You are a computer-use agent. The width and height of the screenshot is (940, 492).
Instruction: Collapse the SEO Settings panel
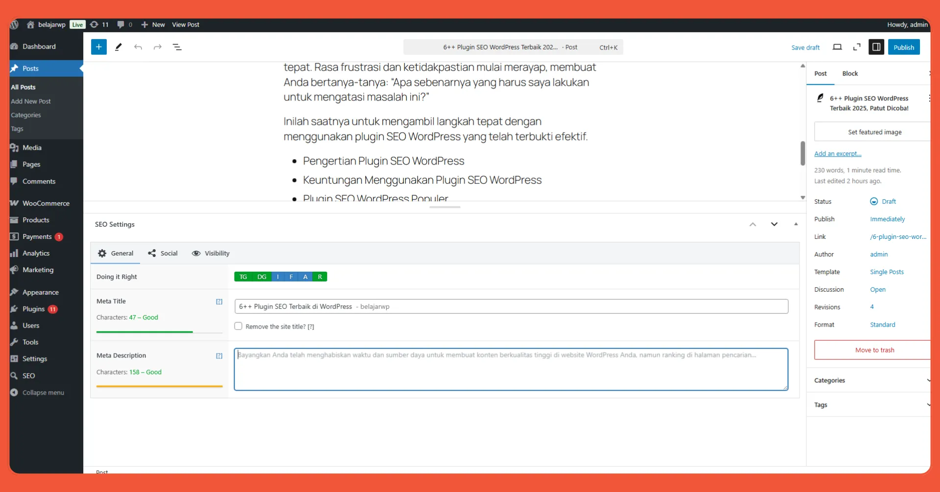pos(796,224)
